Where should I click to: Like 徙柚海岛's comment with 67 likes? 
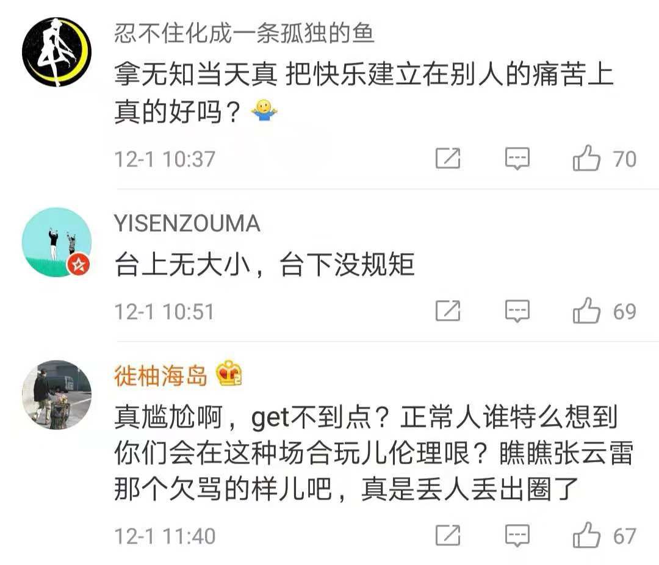pos(586,535)
